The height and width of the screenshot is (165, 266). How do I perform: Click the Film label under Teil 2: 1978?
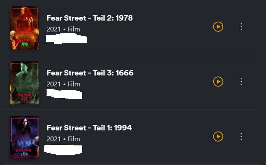(x=74, y=29)
